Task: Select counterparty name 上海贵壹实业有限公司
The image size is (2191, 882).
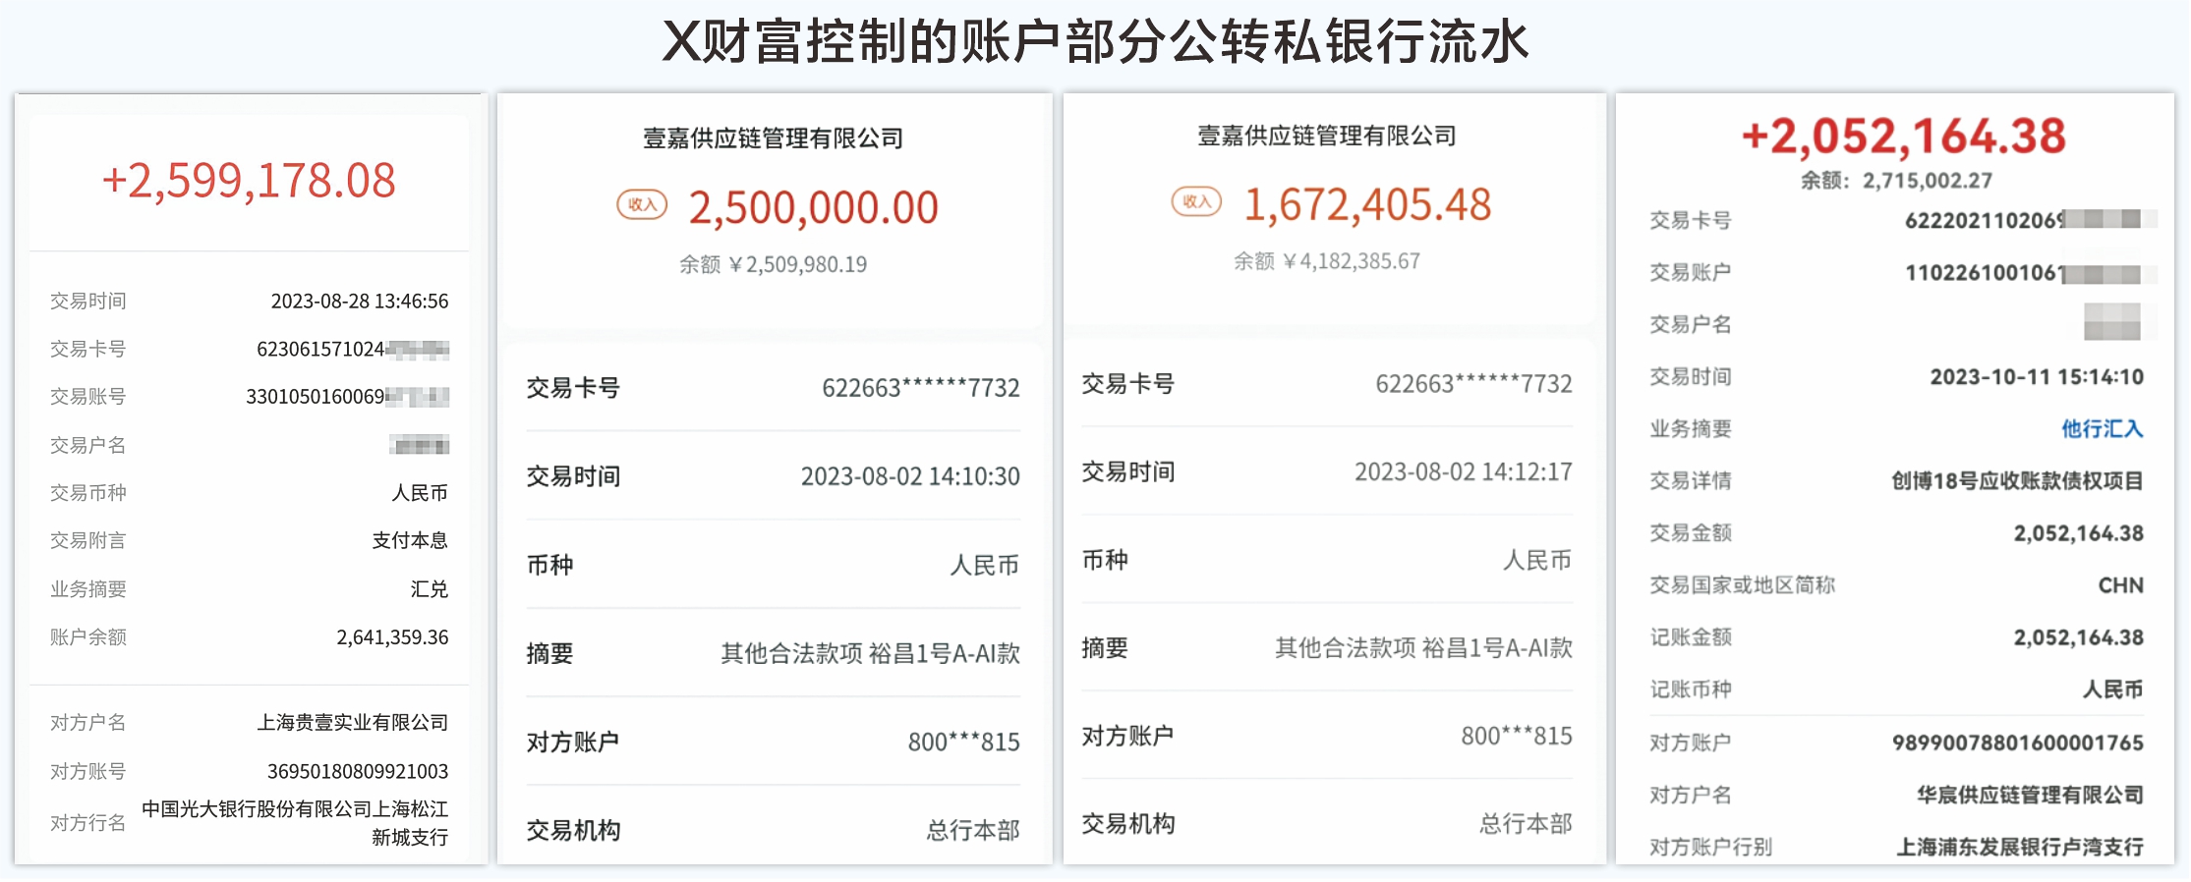Action: 352,723
